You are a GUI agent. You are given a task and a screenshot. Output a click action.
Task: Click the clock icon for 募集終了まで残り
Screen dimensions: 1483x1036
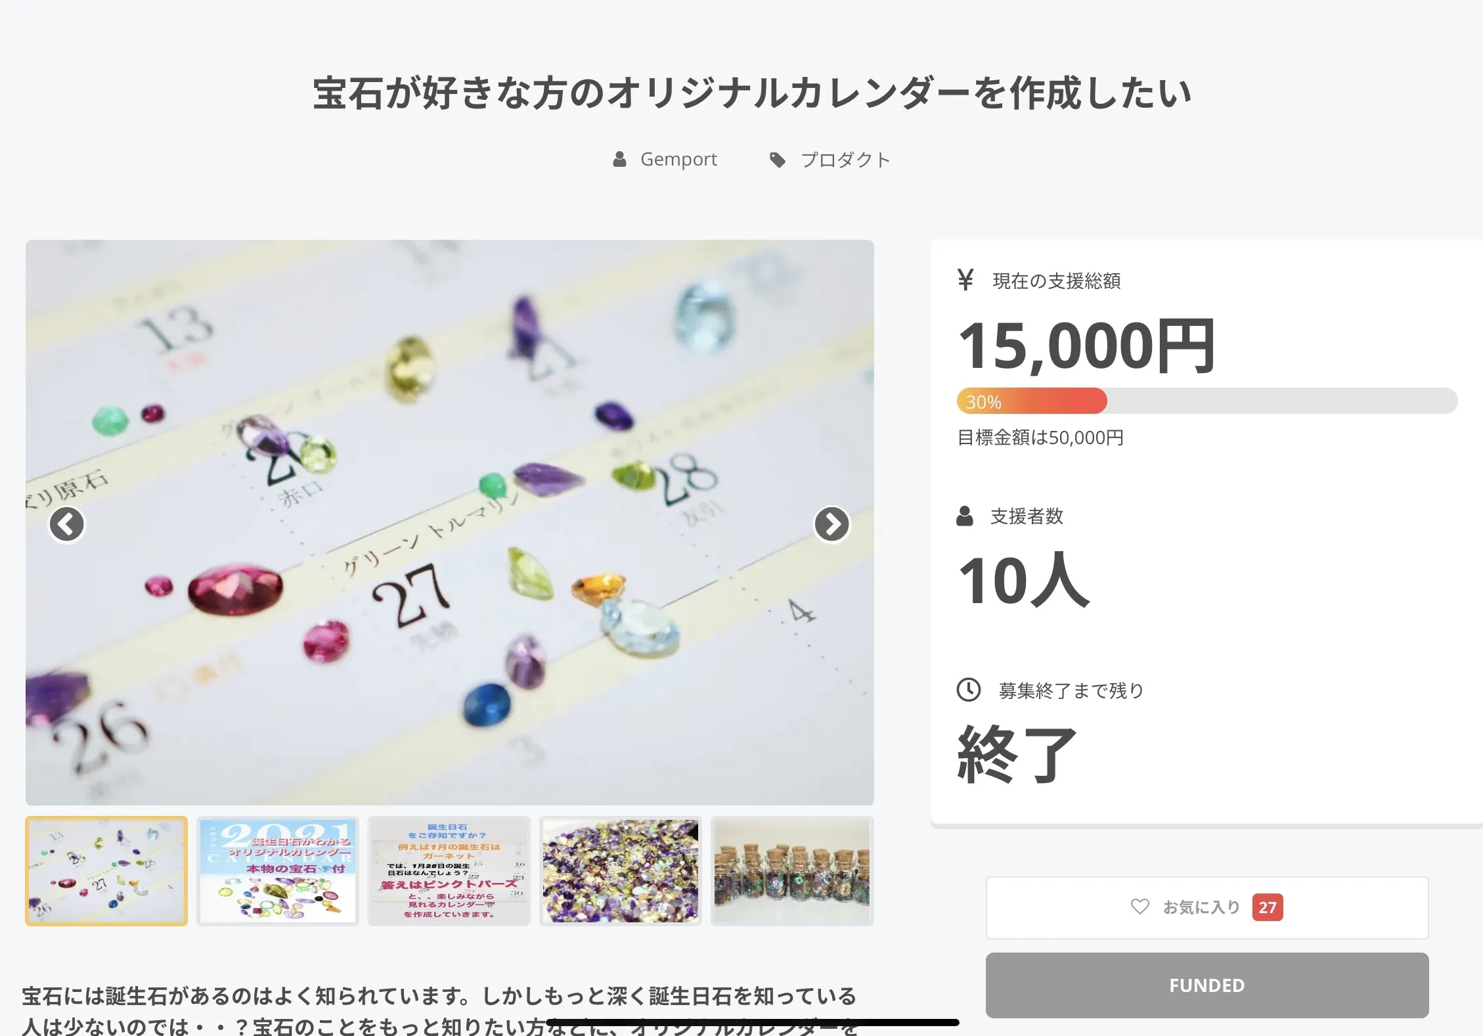tap(969, 690)
